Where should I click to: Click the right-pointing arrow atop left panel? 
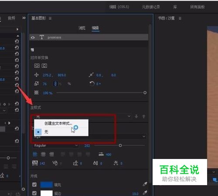tap(17, 29)
